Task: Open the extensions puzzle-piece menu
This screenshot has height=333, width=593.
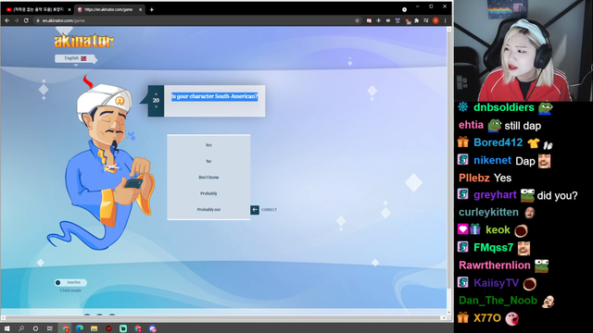Action: pyautogui.click(x=416, y=20)
